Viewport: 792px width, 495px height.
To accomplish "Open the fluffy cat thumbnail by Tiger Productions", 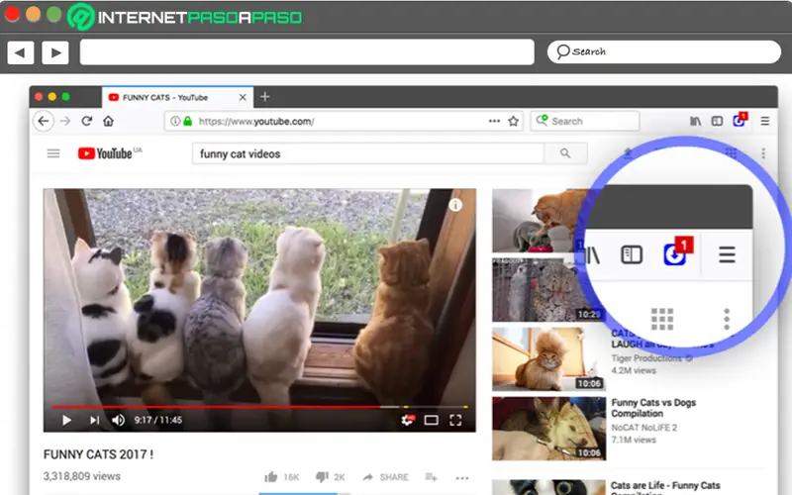I will [x=549, y=359].
